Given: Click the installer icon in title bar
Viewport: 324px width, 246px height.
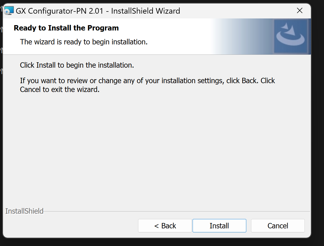Looking at the screenshot, I should tap(9, 11).
